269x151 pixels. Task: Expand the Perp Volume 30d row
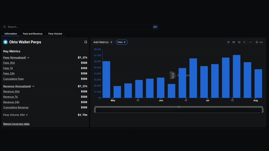coord(27,115)
